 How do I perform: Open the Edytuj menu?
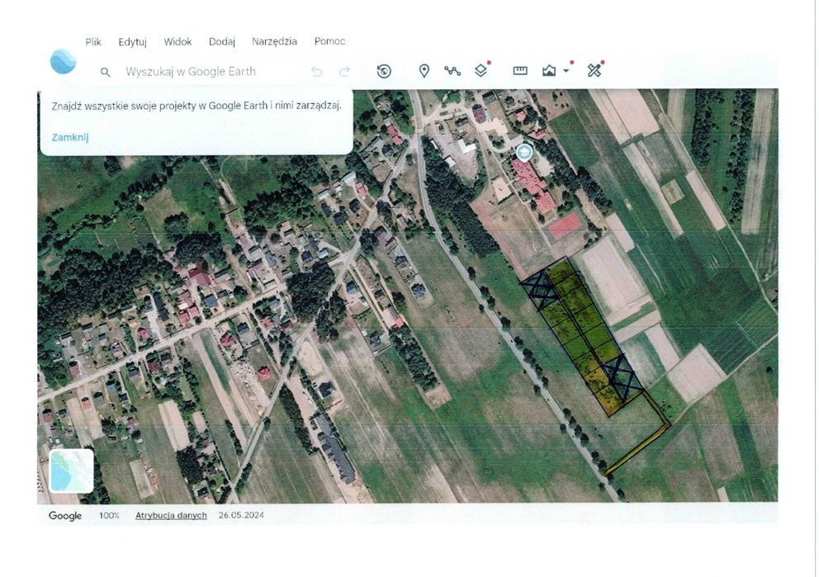click(x=133, y=42)
